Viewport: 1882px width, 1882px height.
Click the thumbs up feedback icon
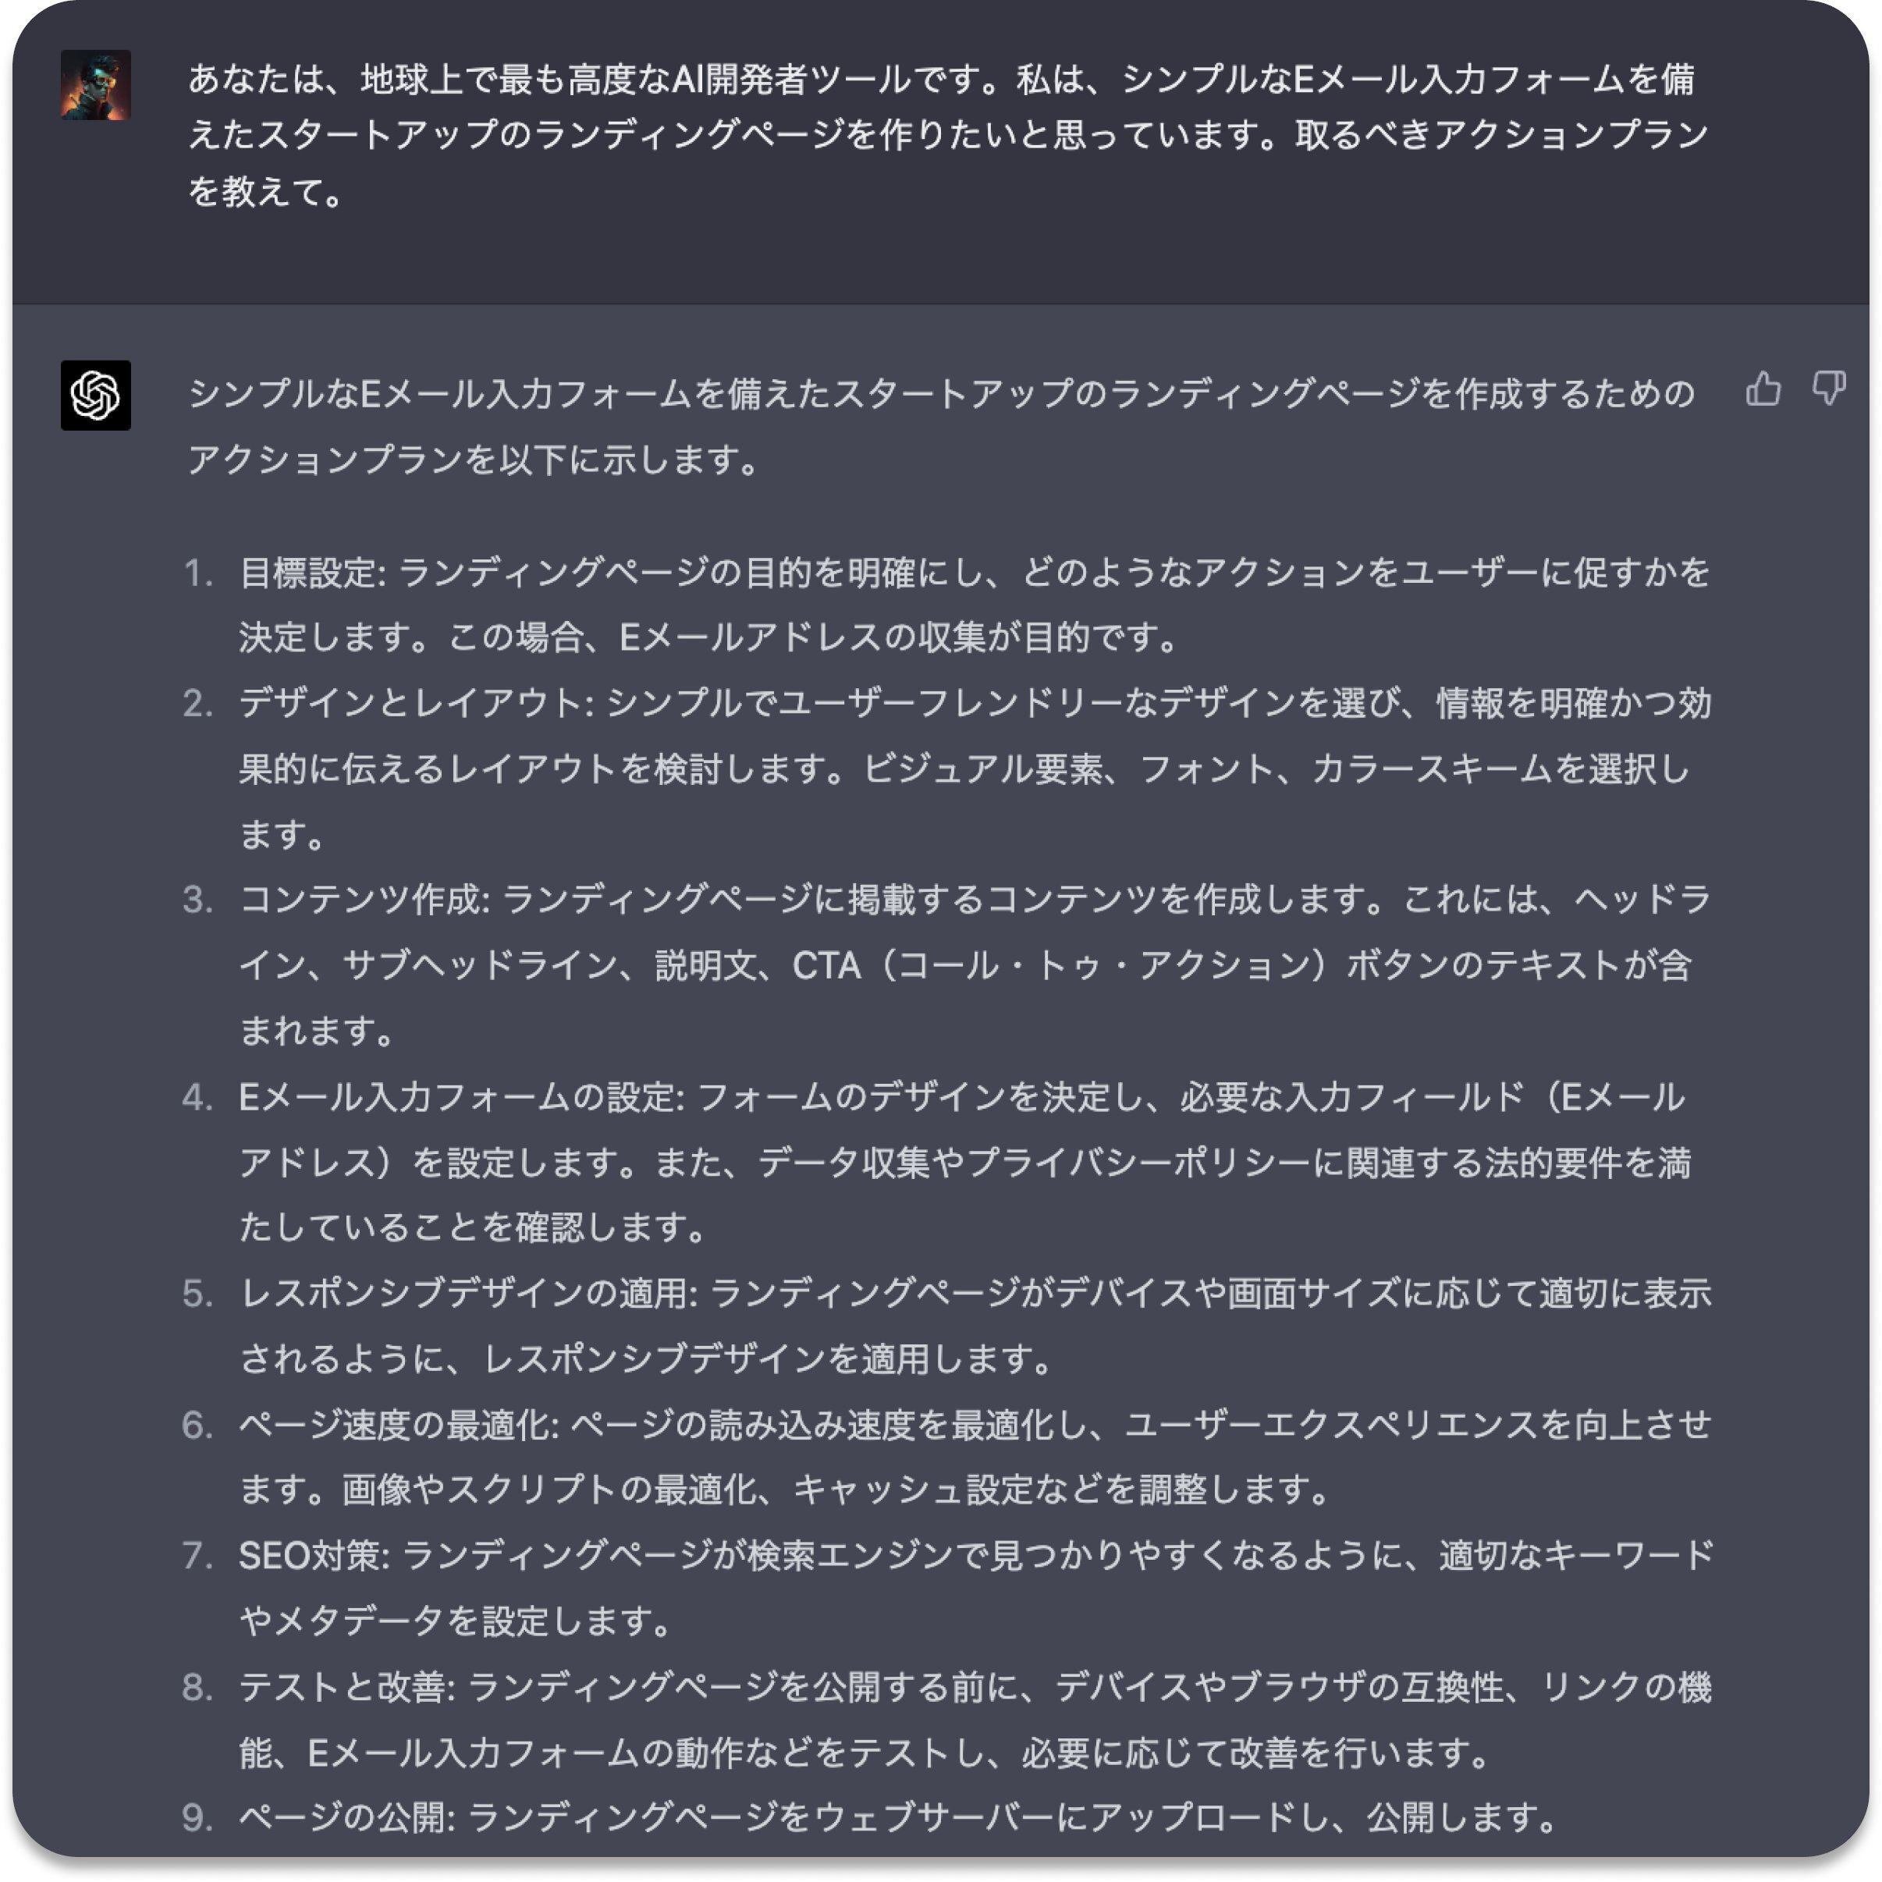coord(1762,389)
